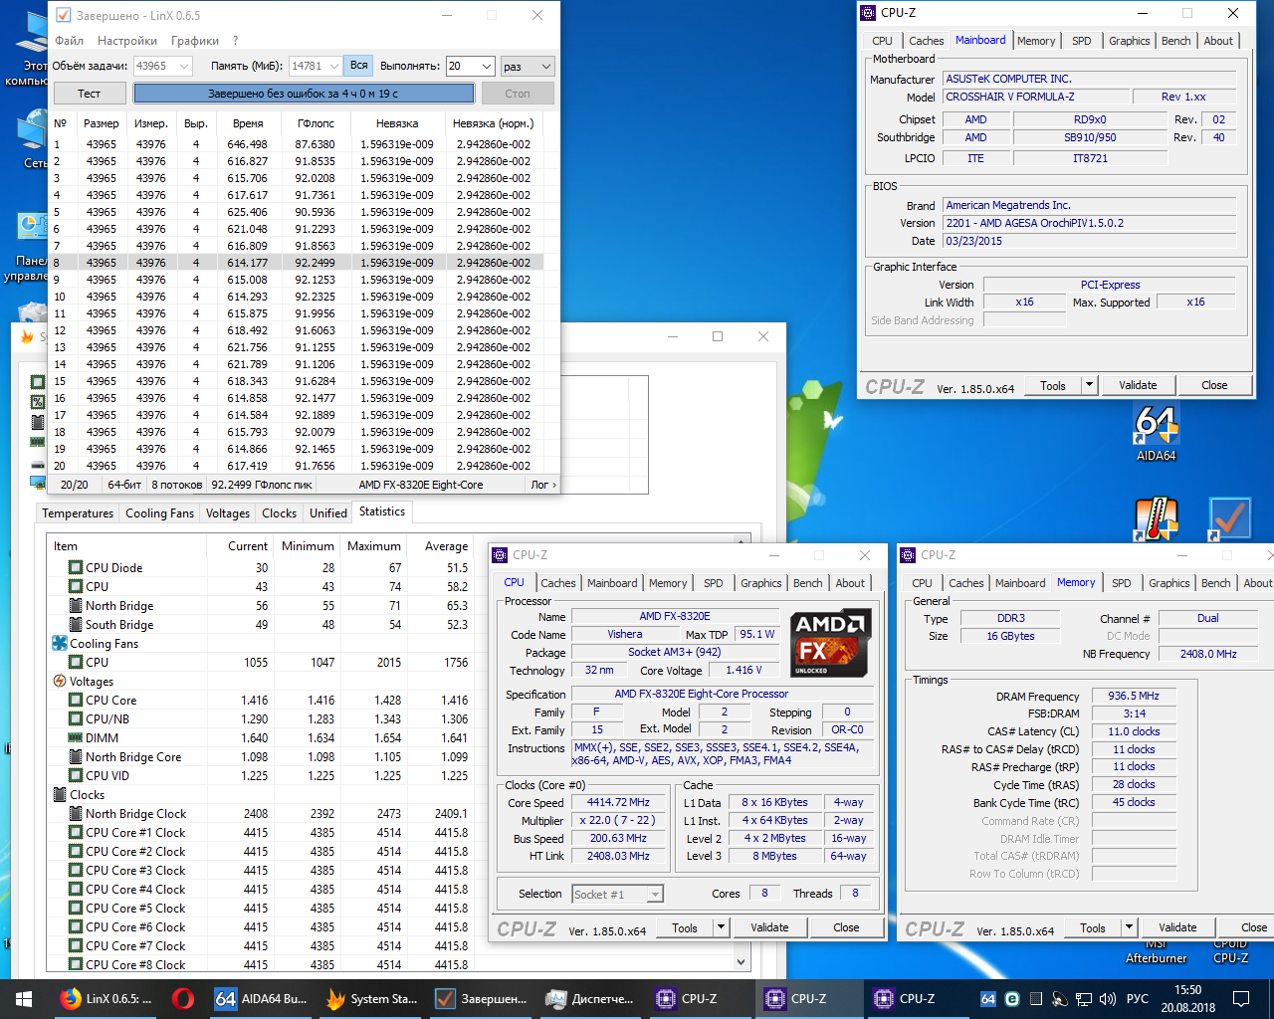Click '92.2499 ГФлопс пик' in LinX status bar

(x=262, y=485)
